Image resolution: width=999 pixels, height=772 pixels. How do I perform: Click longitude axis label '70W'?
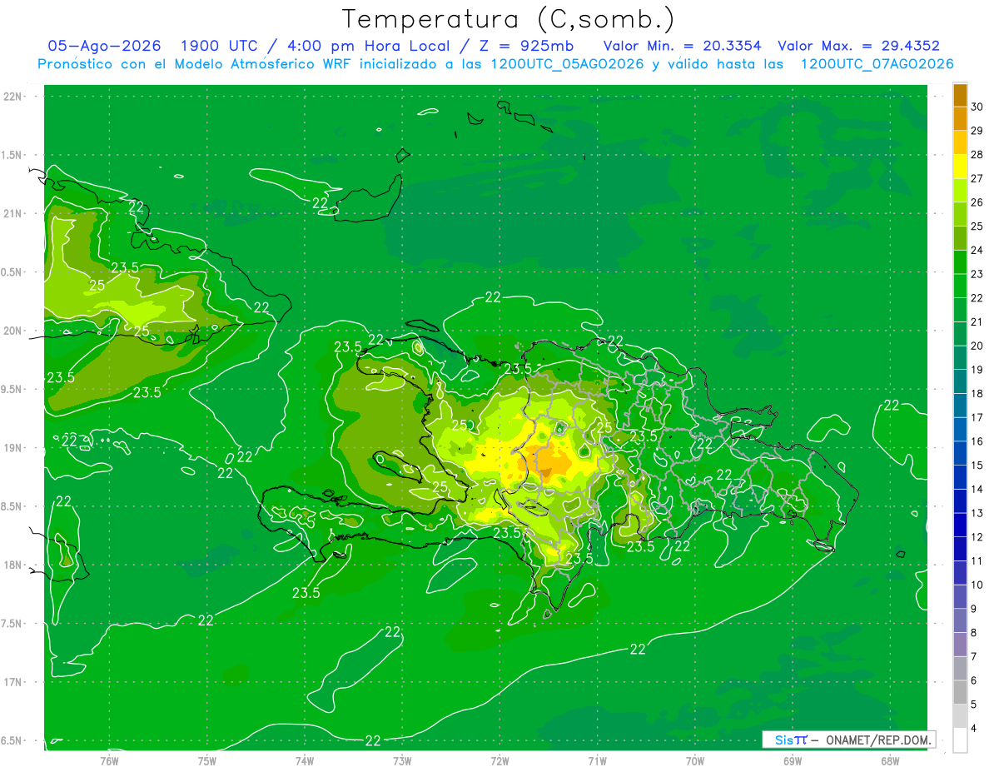(695, 760)
